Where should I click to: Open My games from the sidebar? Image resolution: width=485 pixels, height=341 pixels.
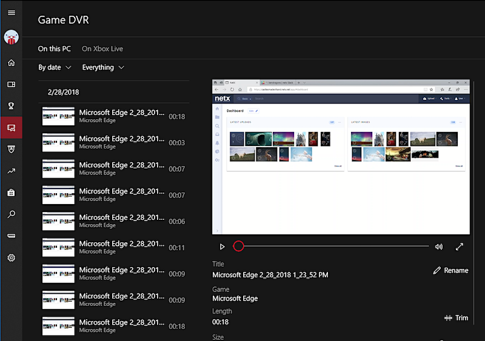pos(11,84)
